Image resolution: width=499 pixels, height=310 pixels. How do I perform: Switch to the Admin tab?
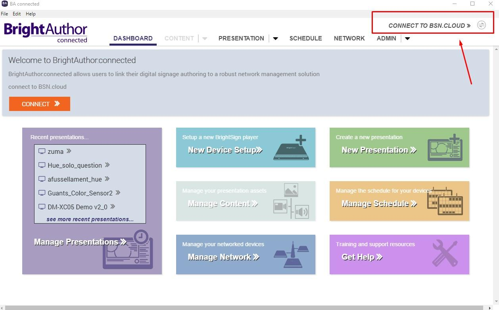pyautogui.click(x=386, y=38)
